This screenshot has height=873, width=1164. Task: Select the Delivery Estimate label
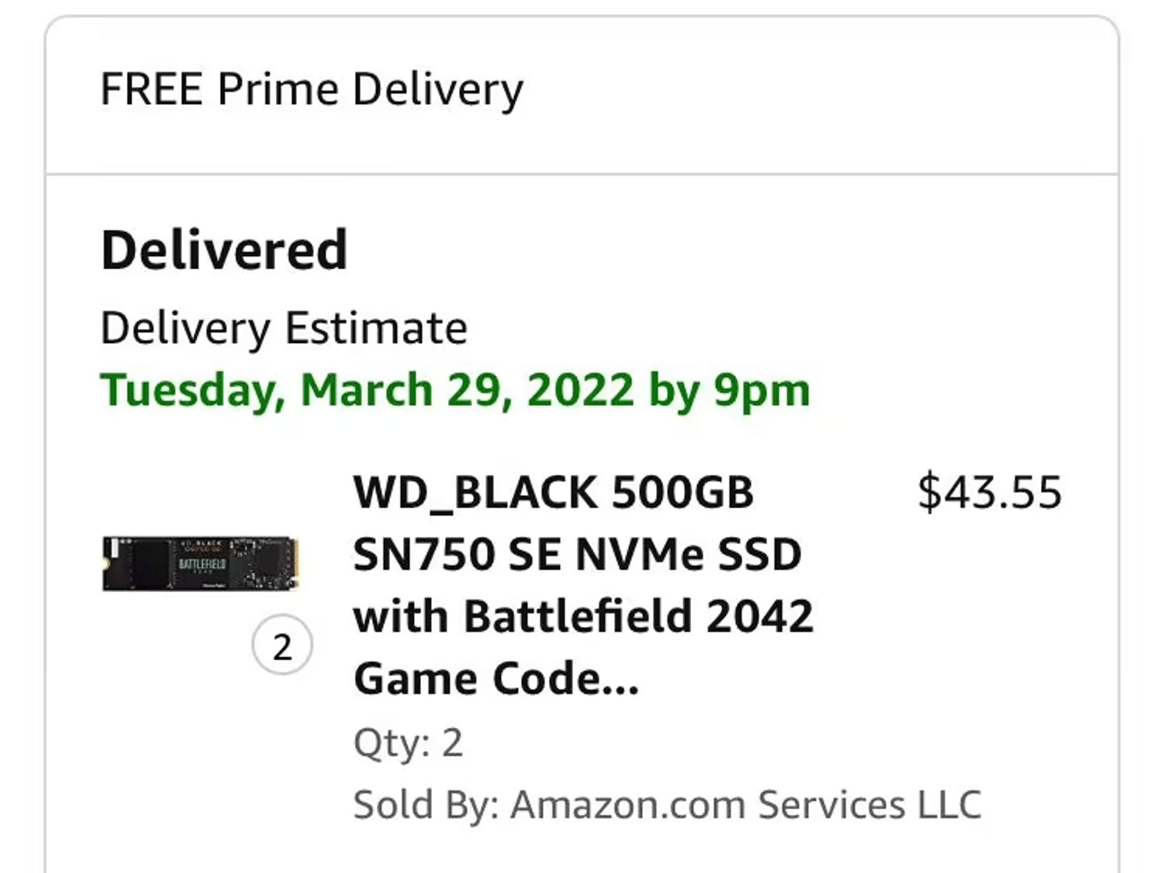click(284, 329)
